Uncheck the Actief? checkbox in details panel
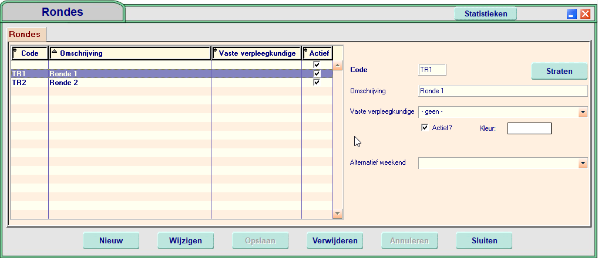Viewport: 598px width, 258px height. (x=425, y=128)
